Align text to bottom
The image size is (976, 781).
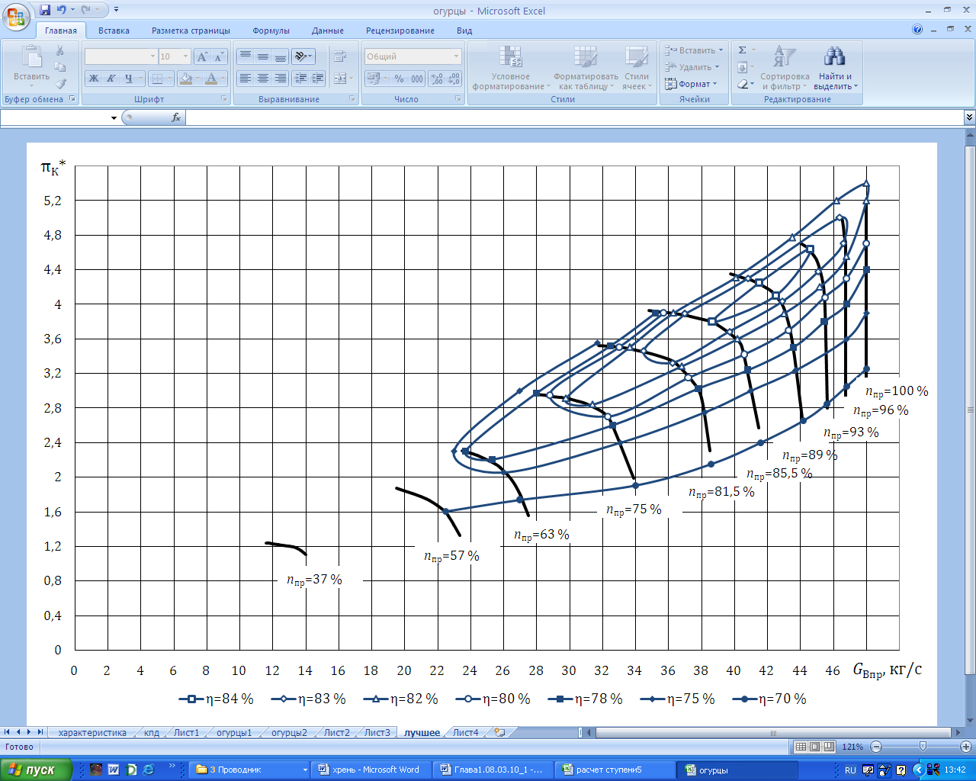tap(281, 56)
